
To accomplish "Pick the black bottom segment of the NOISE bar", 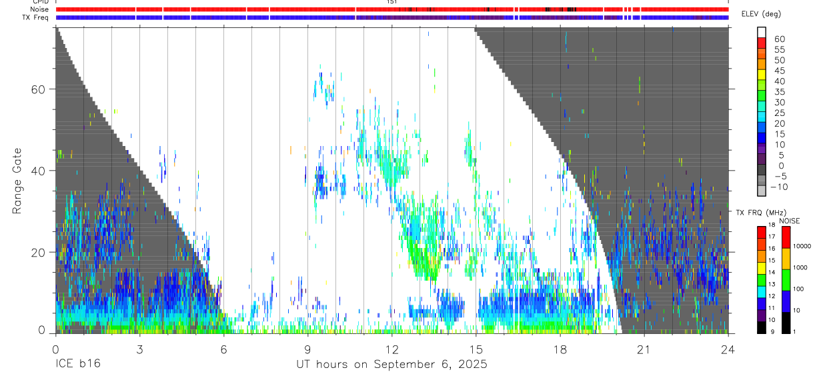I will tap(786, 323).
